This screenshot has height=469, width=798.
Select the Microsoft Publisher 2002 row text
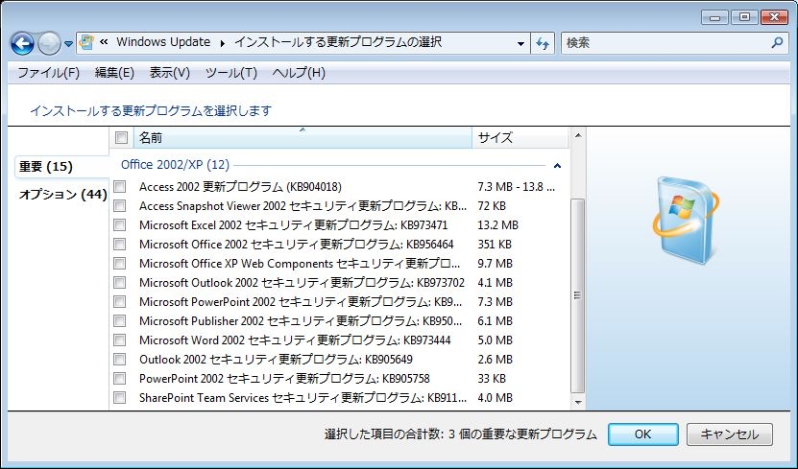301,321
